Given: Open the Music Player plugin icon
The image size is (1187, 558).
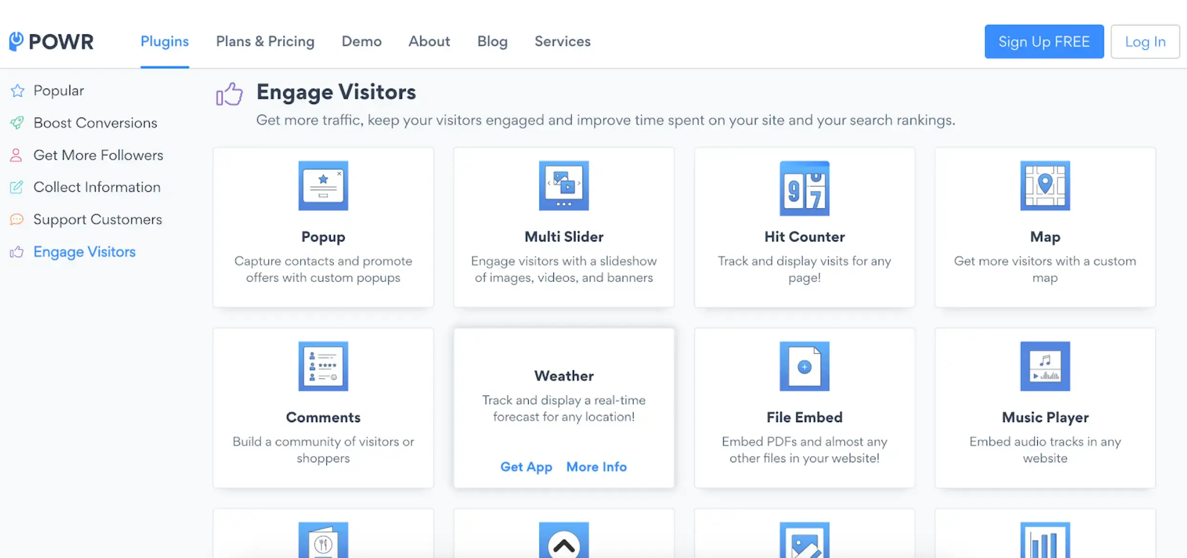Looking at the screenshot, I should 1045,366.
